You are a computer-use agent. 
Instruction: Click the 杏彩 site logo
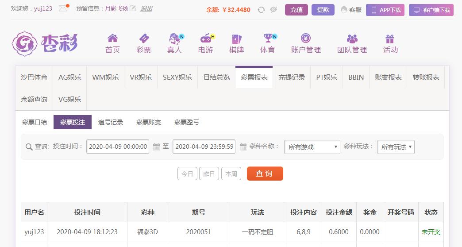(x=45, y=43)
